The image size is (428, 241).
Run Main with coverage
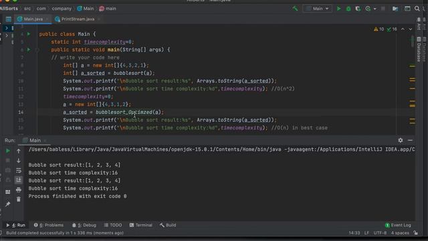pos(358,9)
